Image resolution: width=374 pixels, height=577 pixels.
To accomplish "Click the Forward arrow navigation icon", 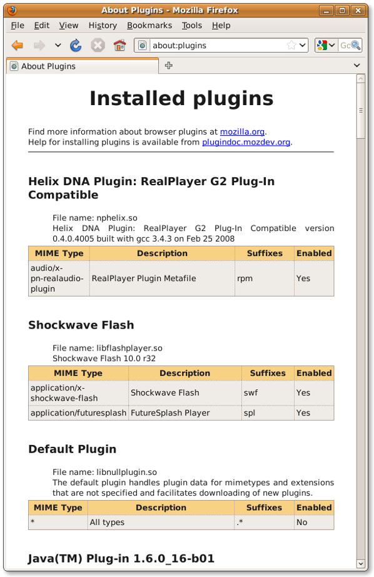I will point(39,46).
